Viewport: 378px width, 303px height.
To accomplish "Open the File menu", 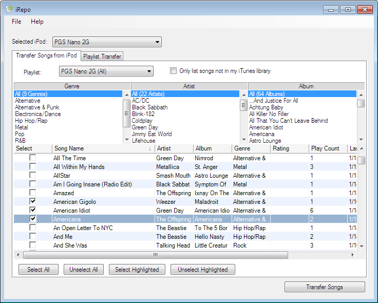I will click(x=16, y=22).
